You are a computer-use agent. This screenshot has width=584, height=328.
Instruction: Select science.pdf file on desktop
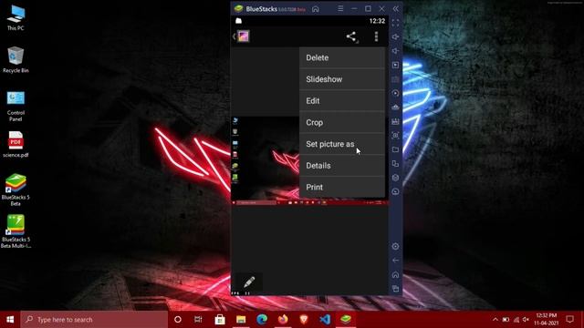point(16,145)
